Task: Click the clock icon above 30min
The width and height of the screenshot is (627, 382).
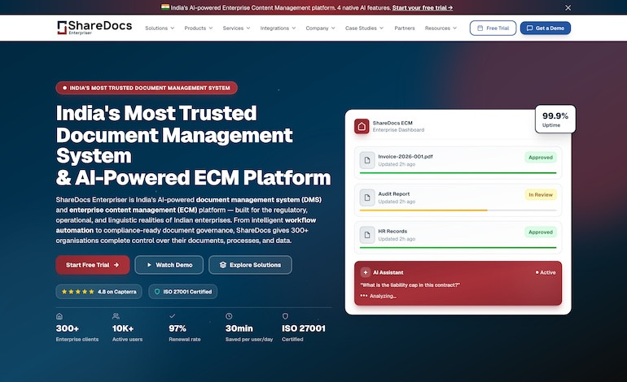Action: click(x=229, y=316)
